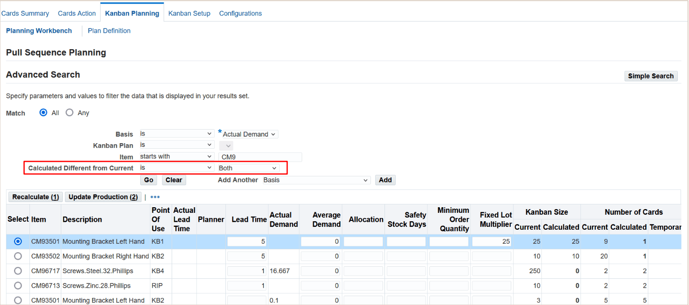This screenshot has width=689, height=305.
Task: Click 'Screws.Steel.32.Phillips' description cell
Action: coord(98,271)
